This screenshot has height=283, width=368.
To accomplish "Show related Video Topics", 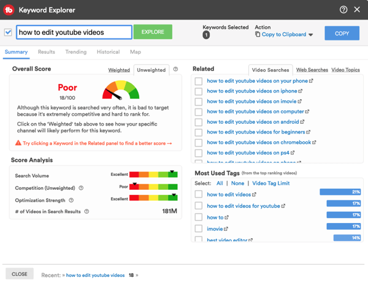I will (x=345, y=70).
